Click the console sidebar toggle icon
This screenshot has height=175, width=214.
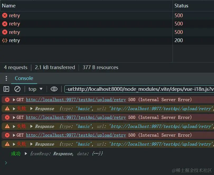(6, 89)
